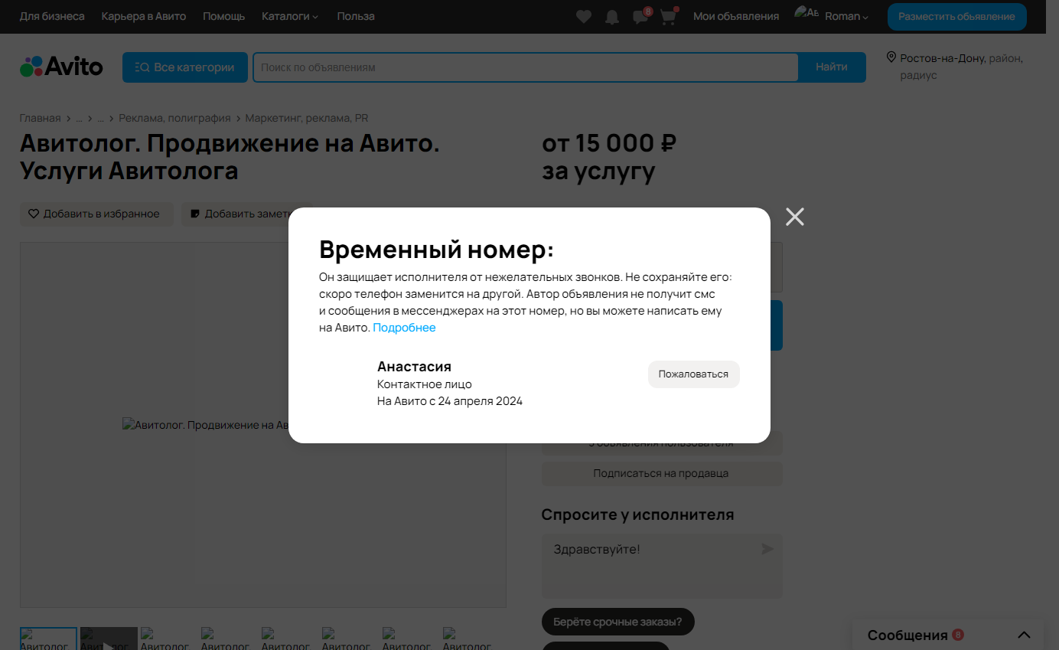Open Маркетинг, реклама, PR breadcrumb
This screenshot has height=650, width=1059.
[307, 118]
